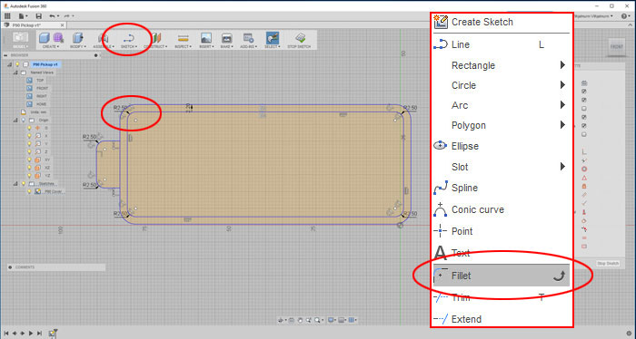The image size is (636, 339).
Task: Click the Insert image icon
Action: 206,38
